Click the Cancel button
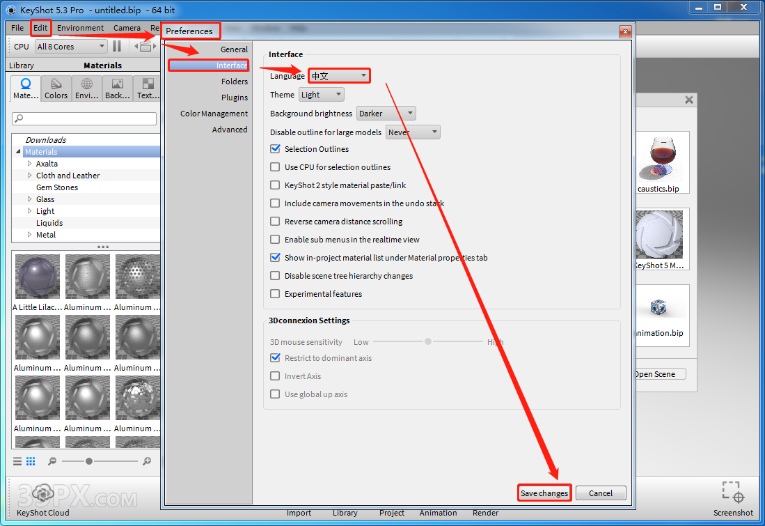 (x=601, y=493)
